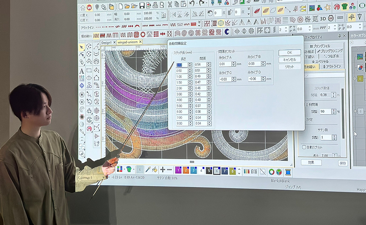The width and height of the screenshot is (366, 225).
Task: Choose the letter A text tool
Action: tap(82, 71)
